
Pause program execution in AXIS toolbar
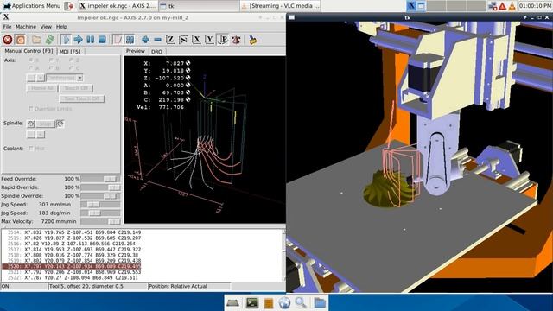(x=90, y=40)
